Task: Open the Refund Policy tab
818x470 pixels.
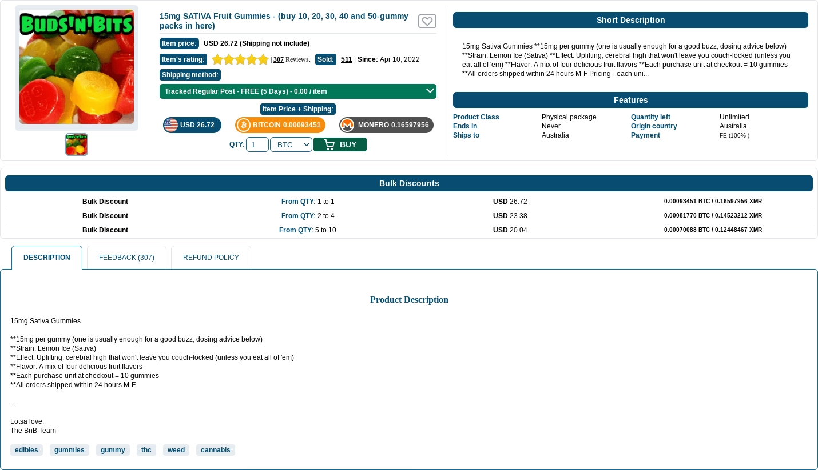Action: 211,258
